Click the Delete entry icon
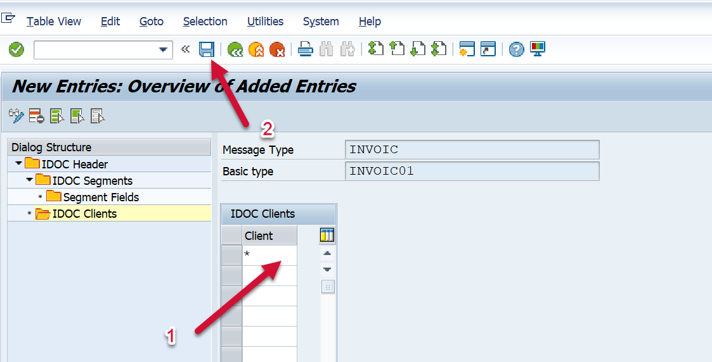The height and width of the screenshot is (362, 712). coord(36,116)
